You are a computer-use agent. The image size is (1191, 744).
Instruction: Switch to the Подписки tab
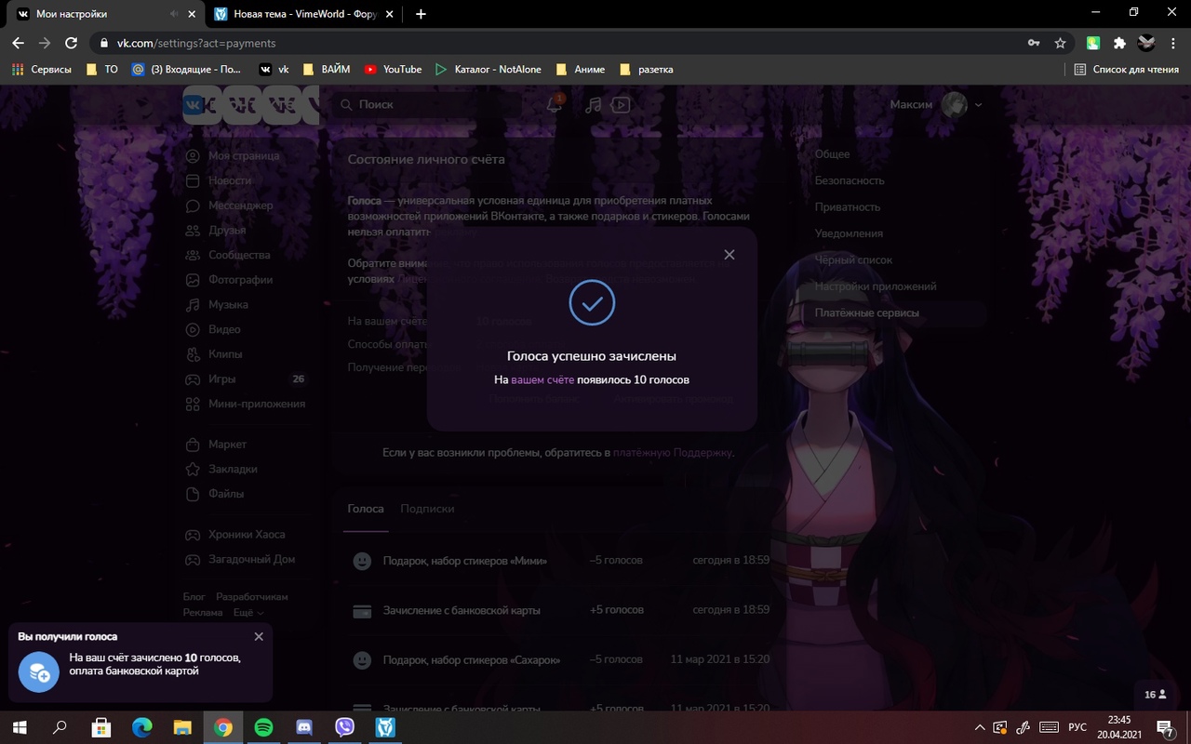(x=427, y=509)
